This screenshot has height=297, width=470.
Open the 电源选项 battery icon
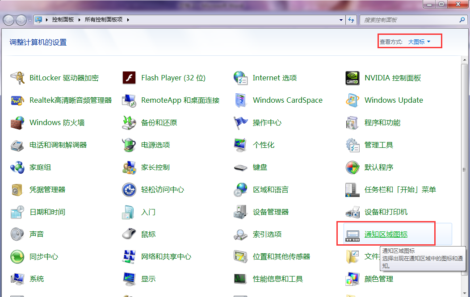tap(129, 145)
